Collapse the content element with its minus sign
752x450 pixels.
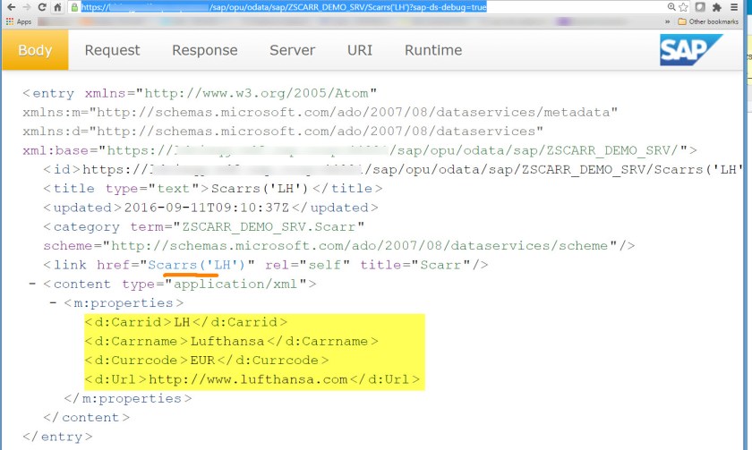(x=32, y=284)
